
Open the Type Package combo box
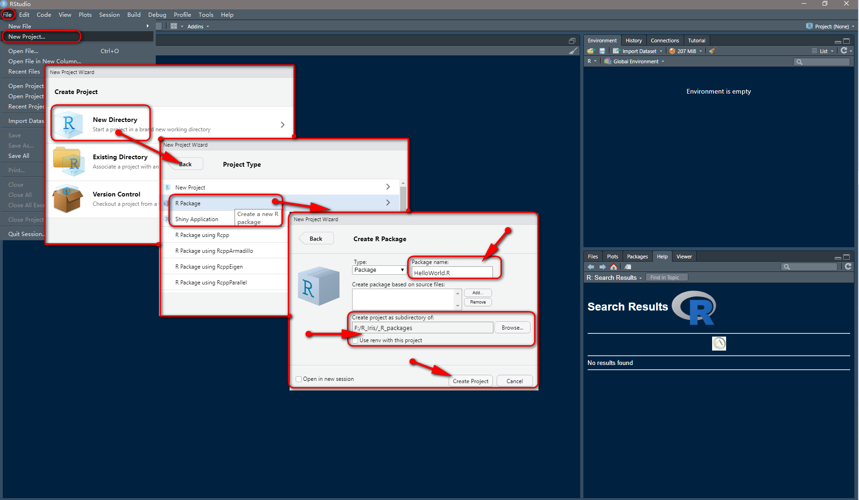379,270
